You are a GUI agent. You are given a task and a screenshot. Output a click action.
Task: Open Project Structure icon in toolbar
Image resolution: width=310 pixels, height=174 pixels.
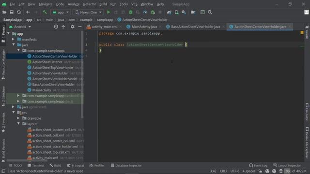[193, 12]
